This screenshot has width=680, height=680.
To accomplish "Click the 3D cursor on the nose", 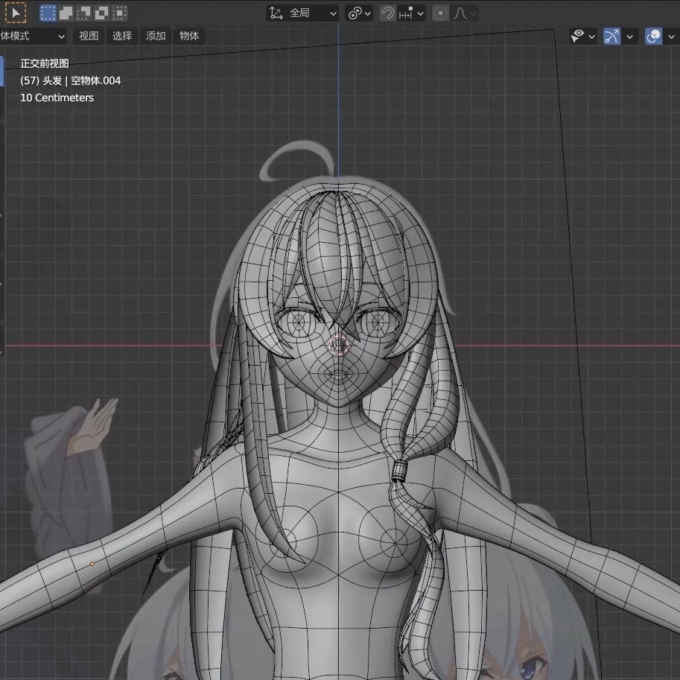I will [339, 345].
